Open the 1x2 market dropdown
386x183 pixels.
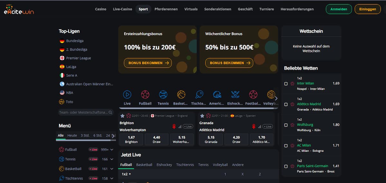(x=126, y=174)
